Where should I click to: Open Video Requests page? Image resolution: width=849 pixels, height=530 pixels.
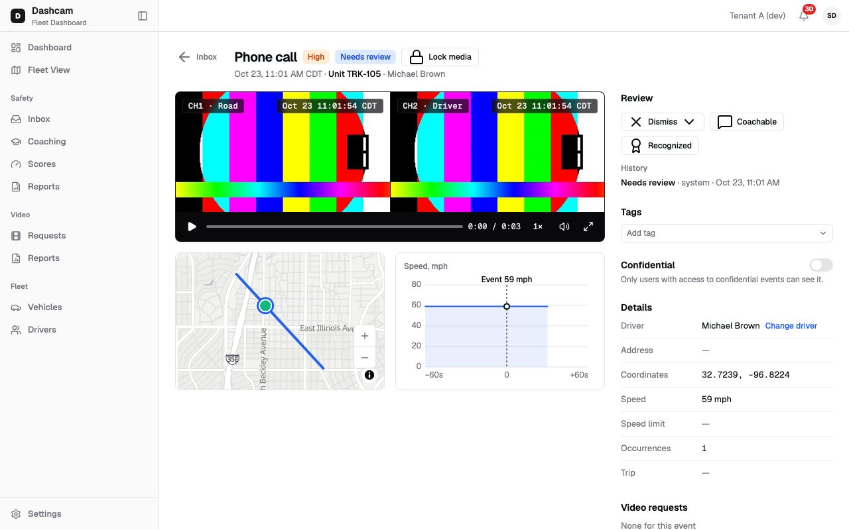tap(80, 236)
